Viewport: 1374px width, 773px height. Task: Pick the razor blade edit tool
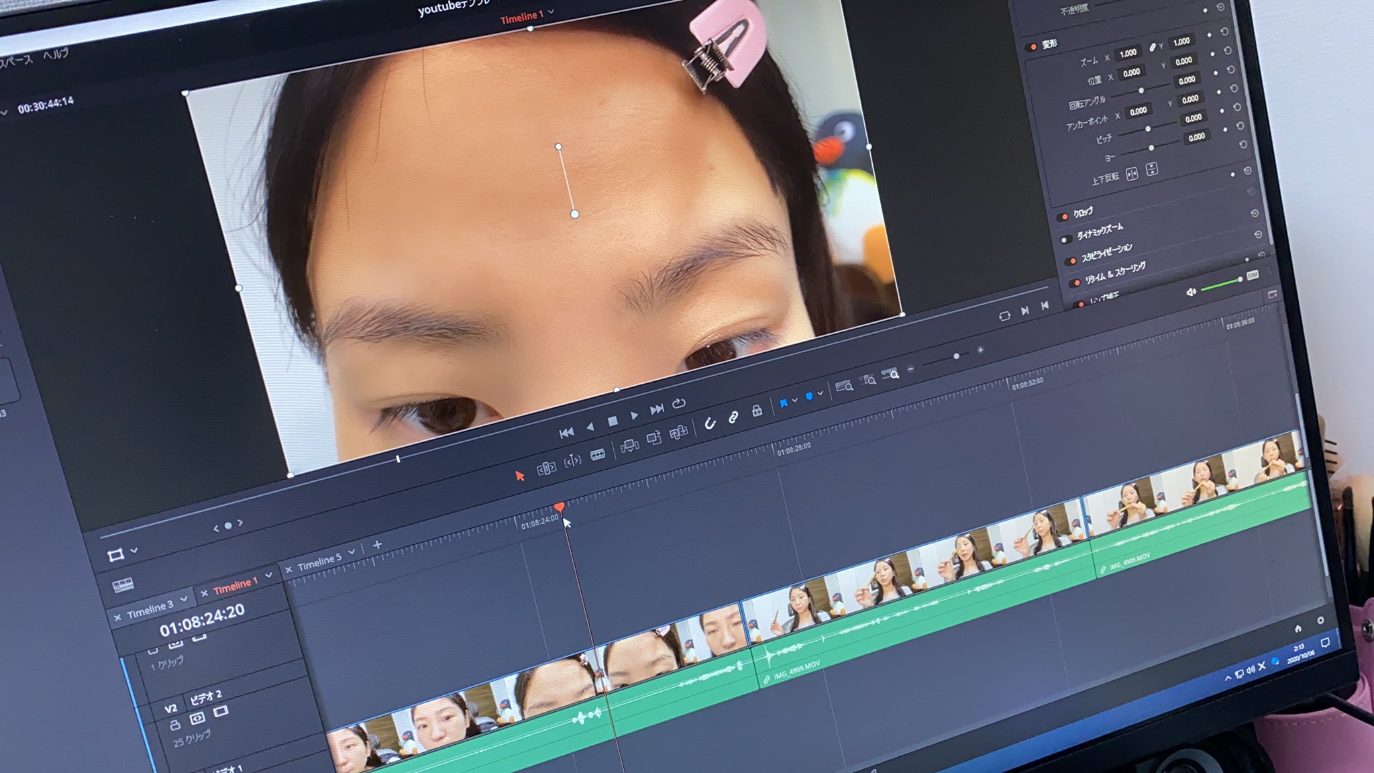[598, 454]
